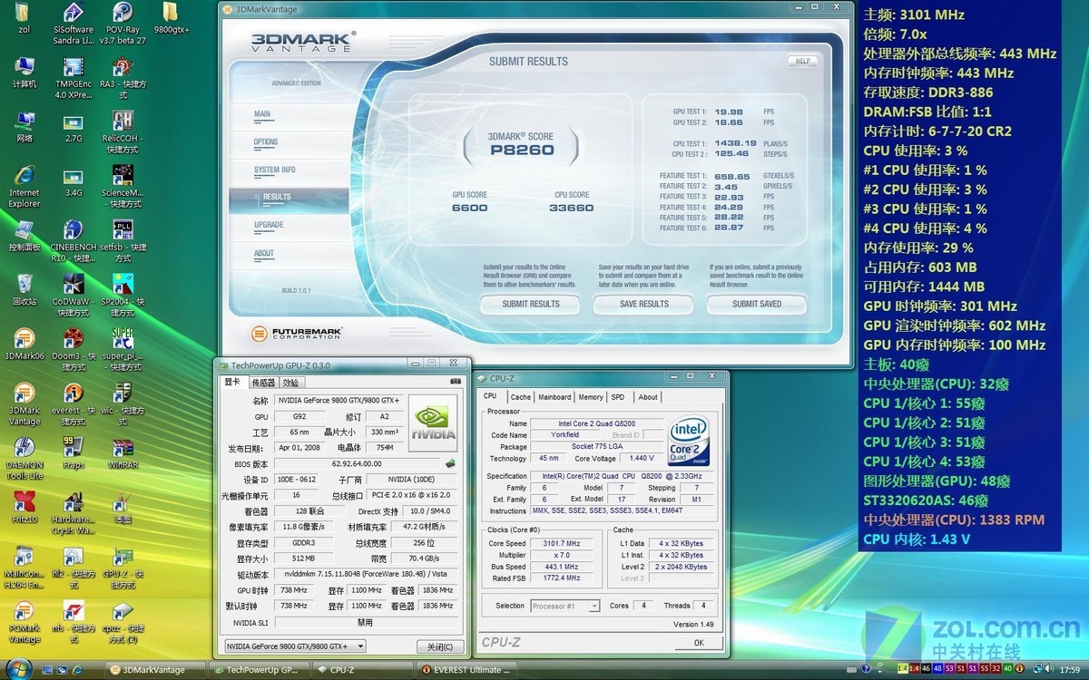This screenshot has width=1089, height=680.
Task: Open the SPD tab in CPU-Z
Action: [618, 396]
